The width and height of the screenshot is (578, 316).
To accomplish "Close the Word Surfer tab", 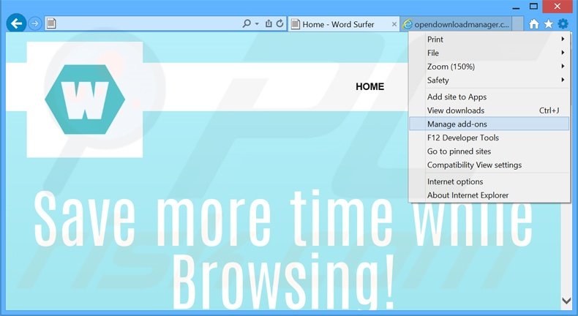I will tap(394, 24).
